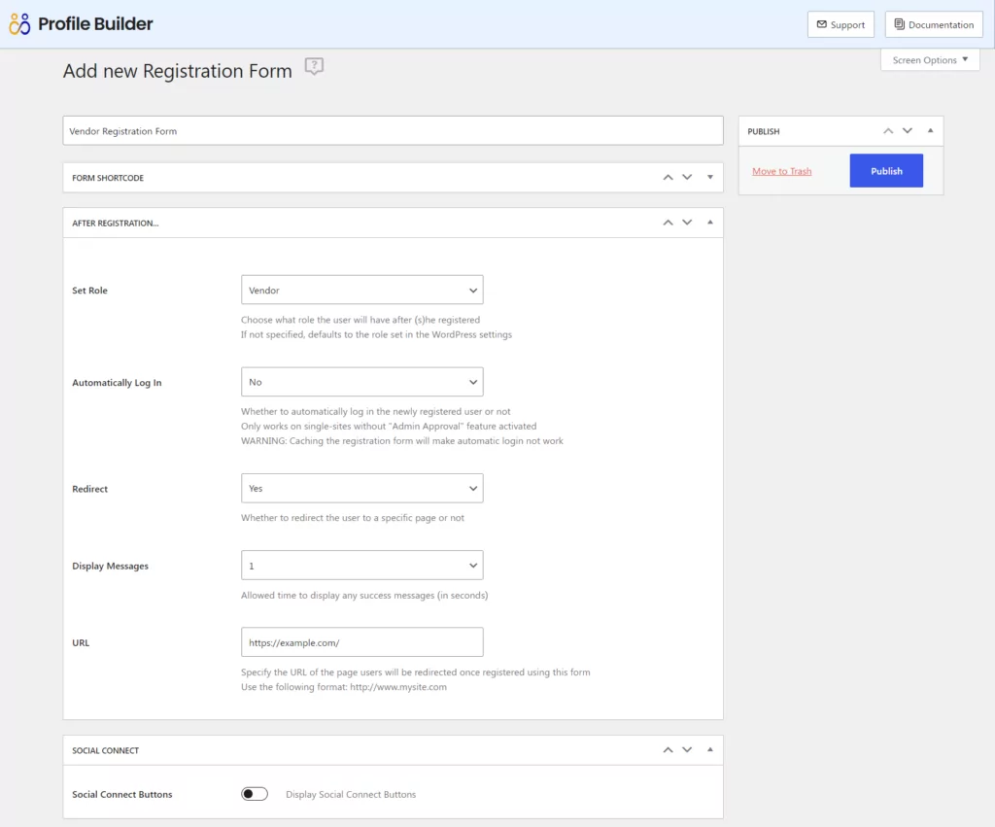The height and width of the screenshot is (827, 995).
Task: Open the Automatically Log In dropdown
Action: tap(361, 382)
